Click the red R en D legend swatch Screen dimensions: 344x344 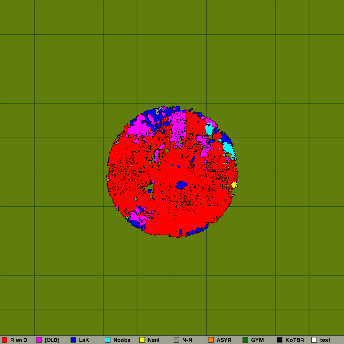click(4, 340)
